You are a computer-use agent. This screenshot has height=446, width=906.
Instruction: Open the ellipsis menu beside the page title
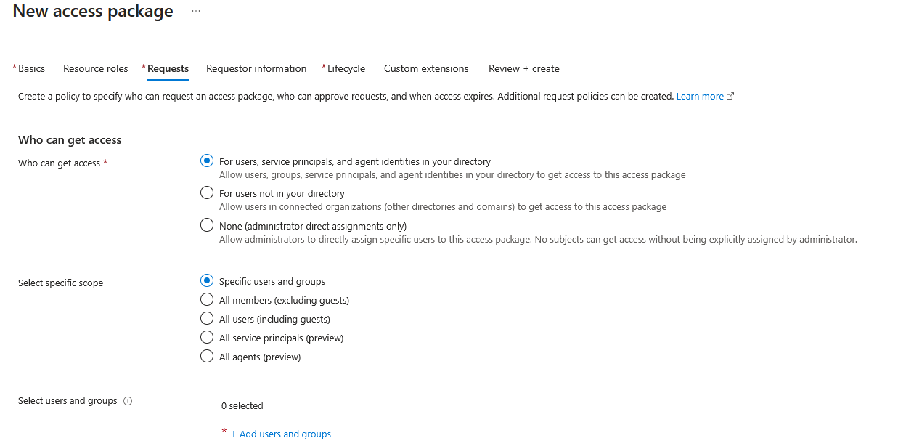(x=195, y=11)
